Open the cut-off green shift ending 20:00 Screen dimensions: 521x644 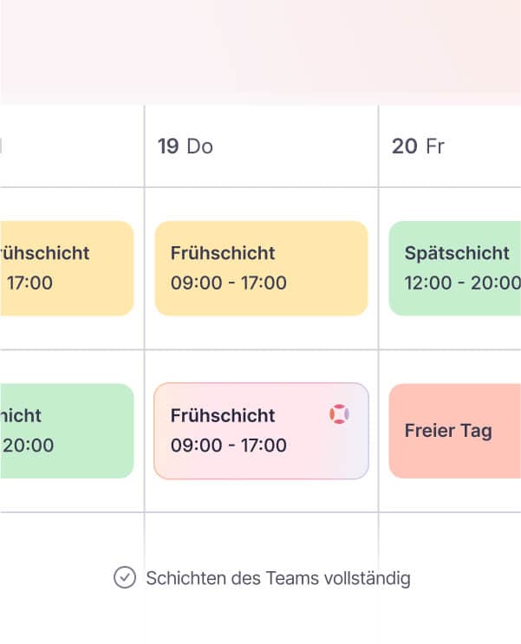[66, 431]
